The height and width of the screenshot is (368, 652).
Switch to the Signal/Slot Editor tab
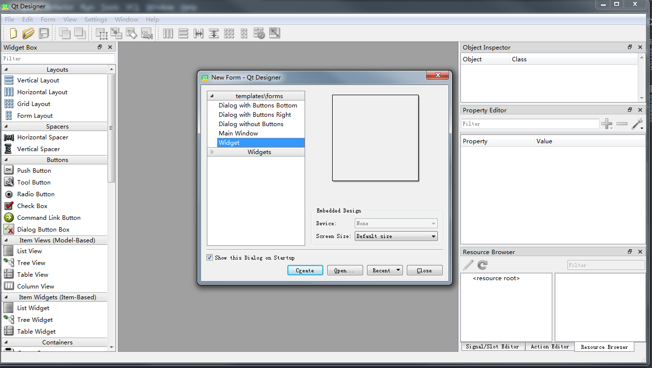(x=492, y=346)
